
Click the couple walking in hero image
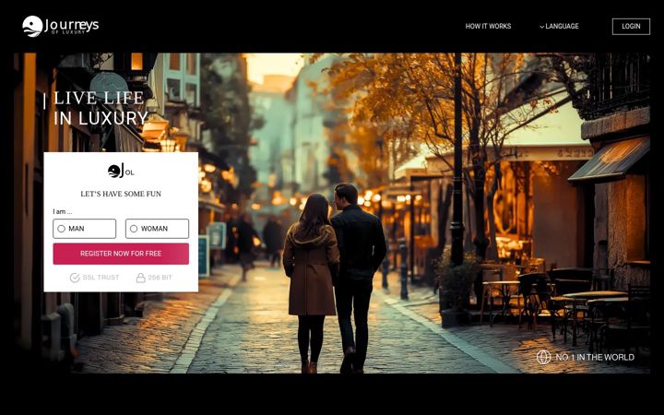coord(335,279)
